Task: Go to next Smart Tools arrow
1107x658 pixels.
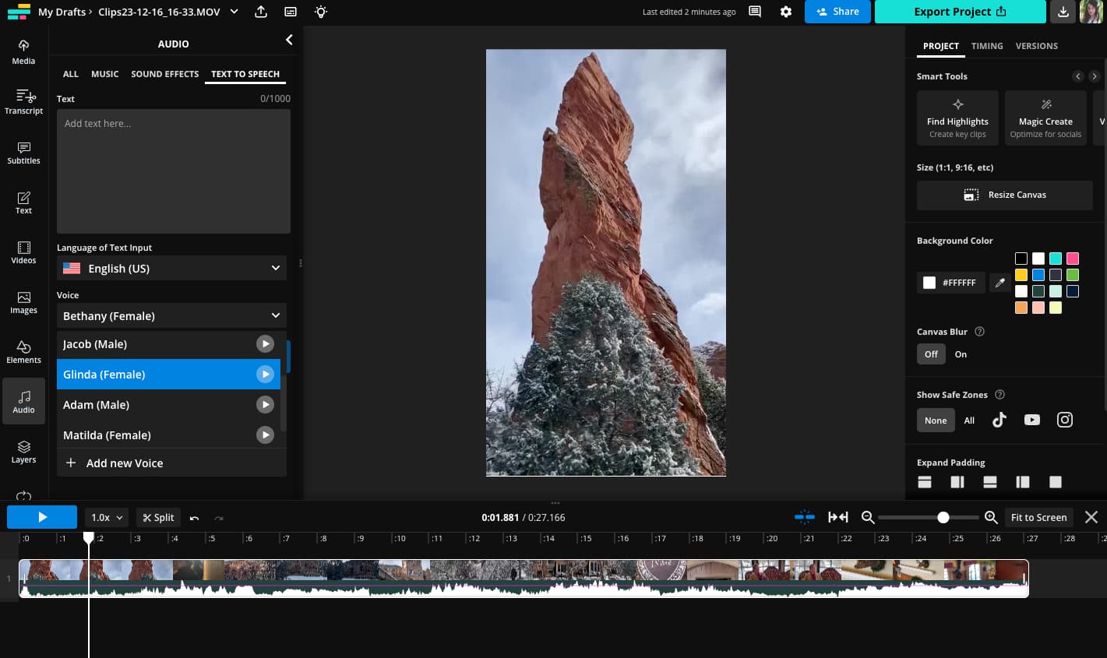Action: [x=1095, y=76]
